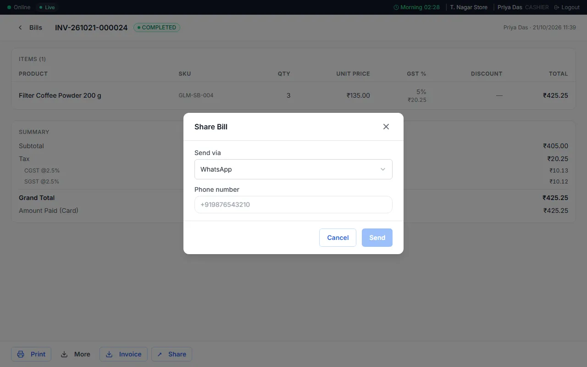Click the Grand Total label

click(37, 198)
